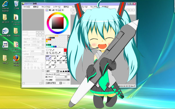
Task: Toggle the swatches panel button
Action: click(x=60, y=10)
